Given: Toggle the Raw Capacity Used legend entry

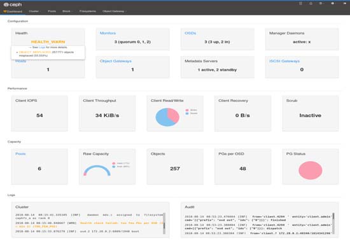Looking at the screenshot, I should click(121, 163).
